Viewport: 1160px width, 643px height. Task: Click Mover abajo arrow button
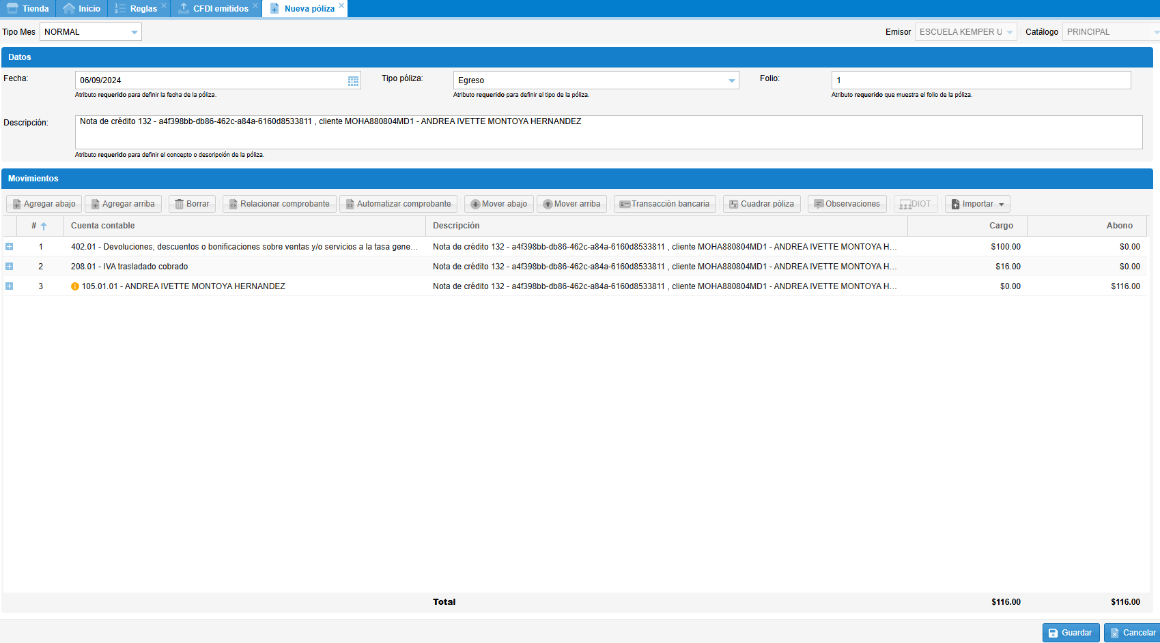pyautogui.click(x=498, y=204)
